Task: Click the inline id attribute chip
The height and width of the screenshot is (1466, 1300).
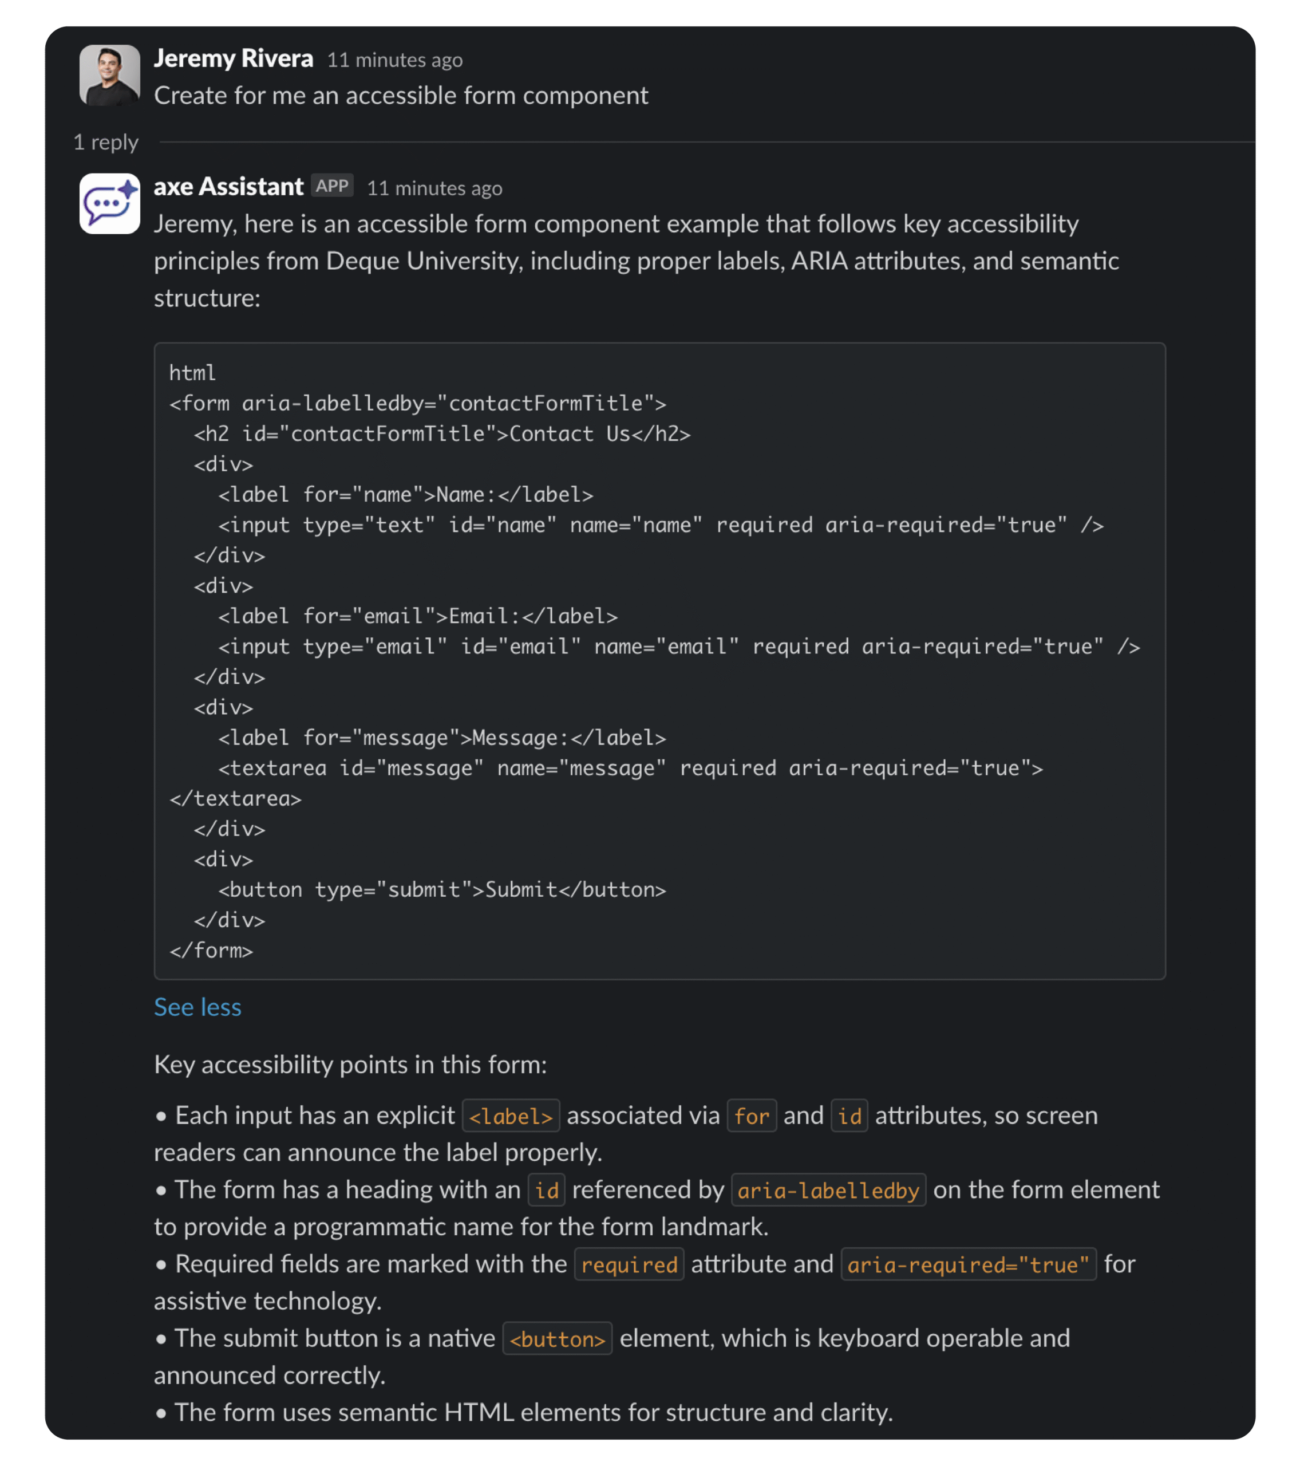Action: point(849,1116)
